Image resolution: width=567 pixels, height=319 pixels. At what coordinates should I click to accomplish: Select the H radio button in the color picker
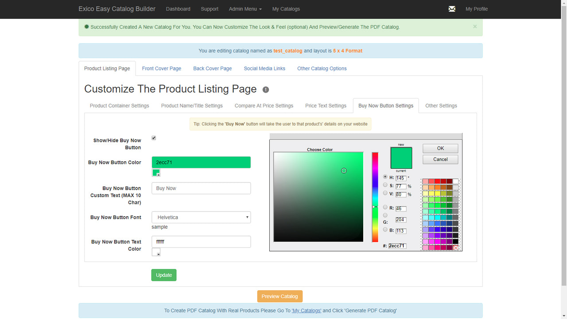pos(385,176)
